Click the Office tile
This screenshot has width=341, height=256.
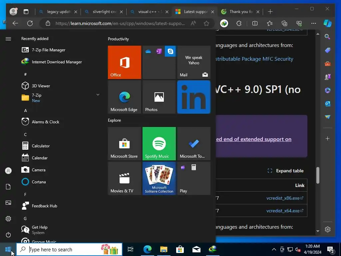pyautogui.click(x=125, y=62)
